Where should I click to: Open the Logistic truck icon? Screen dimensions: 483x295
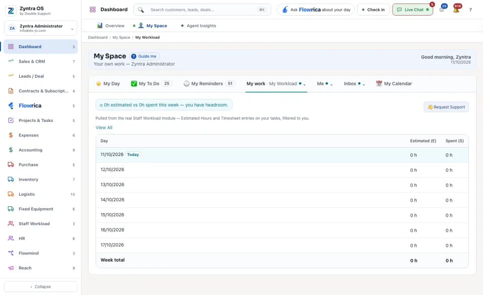pos(11,194)
